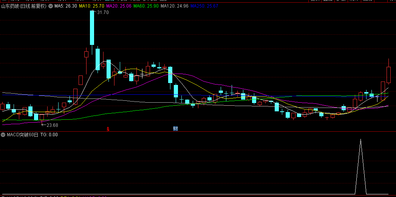The image size is (396, 197).
Task: Click the MACD突破60日 indicator name
Action: click(x=22, y=135)
